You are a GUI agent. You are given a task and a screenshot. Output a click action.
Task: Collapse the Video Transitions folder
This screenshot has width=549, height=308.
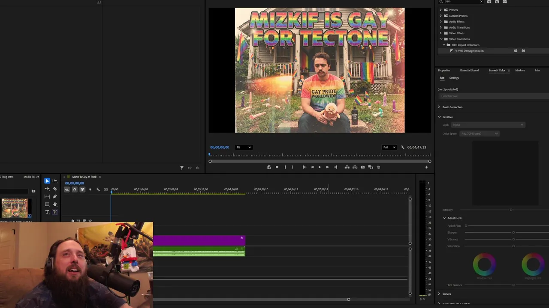(x=440, y=39)
